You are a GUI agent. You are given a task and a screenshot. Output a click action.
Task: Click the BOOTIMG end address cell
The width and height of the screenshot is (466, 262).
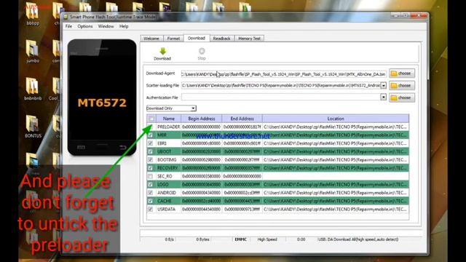click(x=242, y=160)
